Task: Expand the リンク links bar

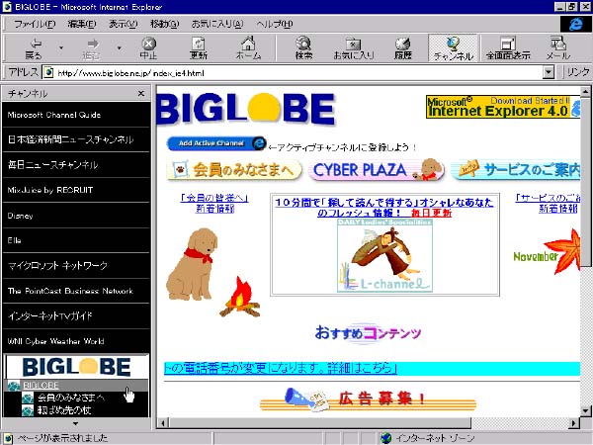Action: point(578,72)
